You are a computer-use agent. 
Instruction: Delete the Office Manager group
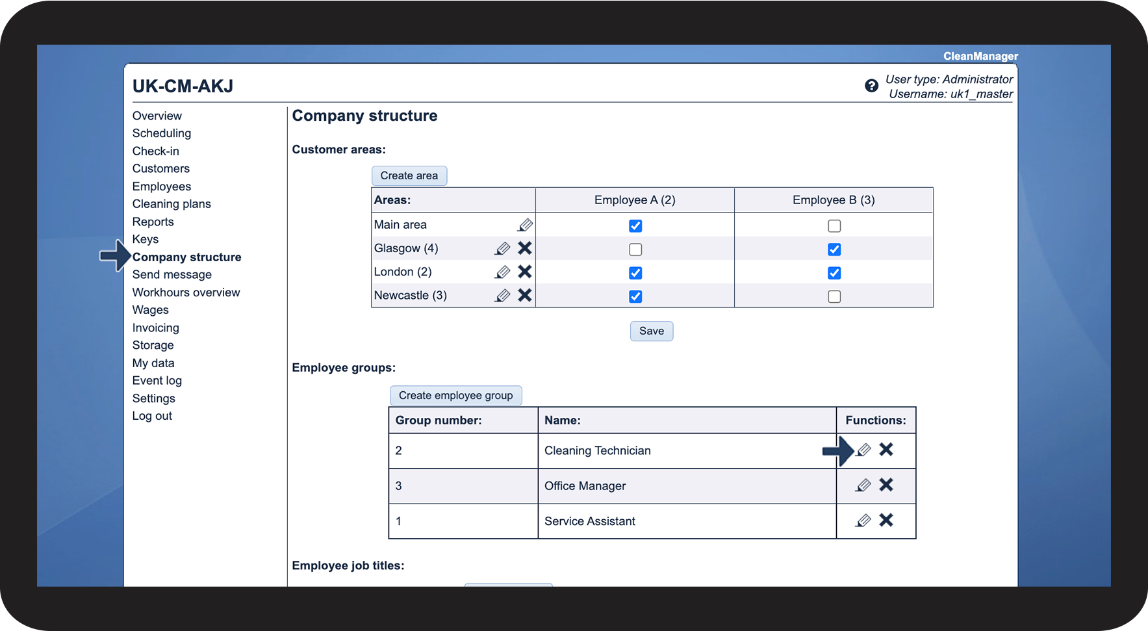(886, 485)
